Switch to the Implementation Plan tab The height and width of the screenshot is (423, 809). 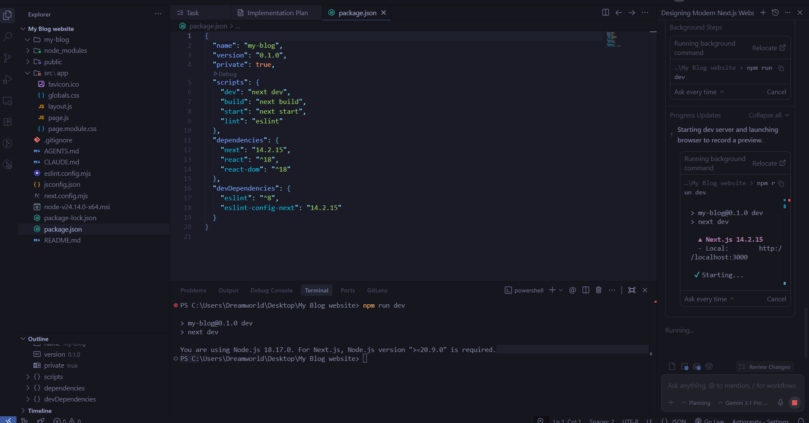[277, 13]
